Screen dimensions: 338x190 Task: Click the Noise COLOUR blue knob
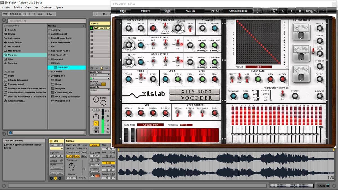coord(128,79)
